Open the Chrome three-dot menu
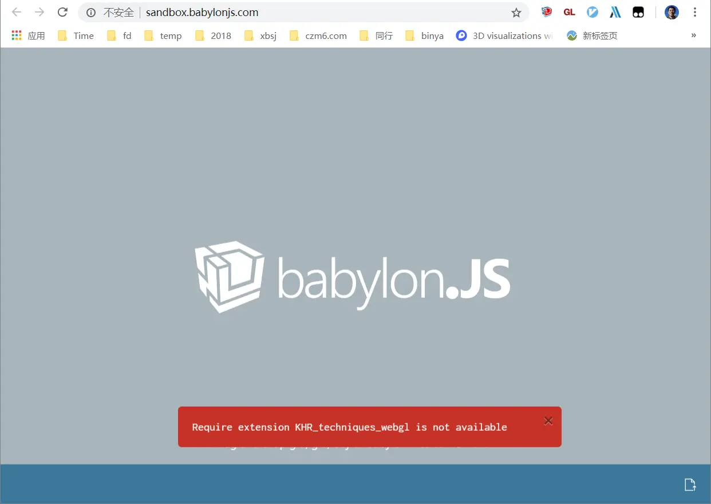Viewport: 711px width, 504px height. pyautogui.click(x=695, y=12)
